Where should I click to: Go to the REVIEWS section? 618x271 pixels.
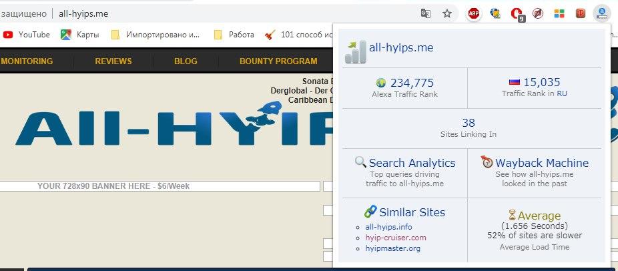point(113,61)
